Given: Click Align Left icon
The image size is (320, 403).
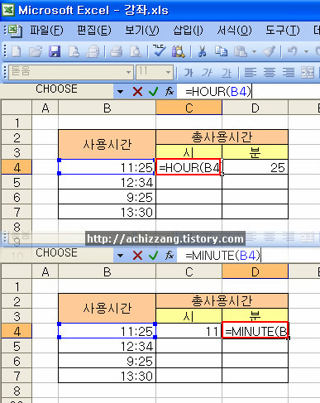Looking at the screenshot, I should click(251, 73).
